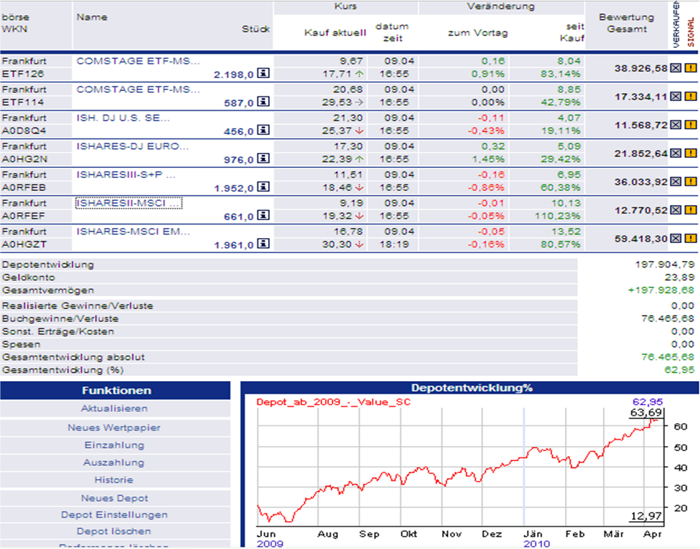Open info icon for ETF126 row
This screenshot has height=549, width=700.
pyautogui.click(x=264, y=72)
